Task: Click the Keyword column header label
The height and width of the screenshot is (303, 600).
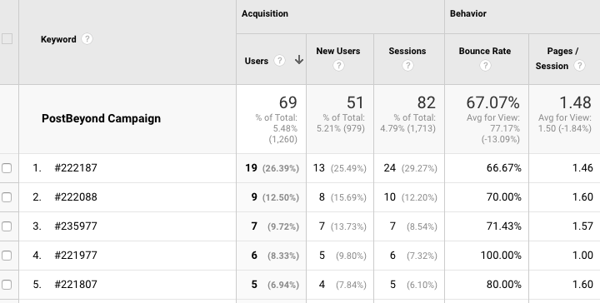Action: [58, 39]
